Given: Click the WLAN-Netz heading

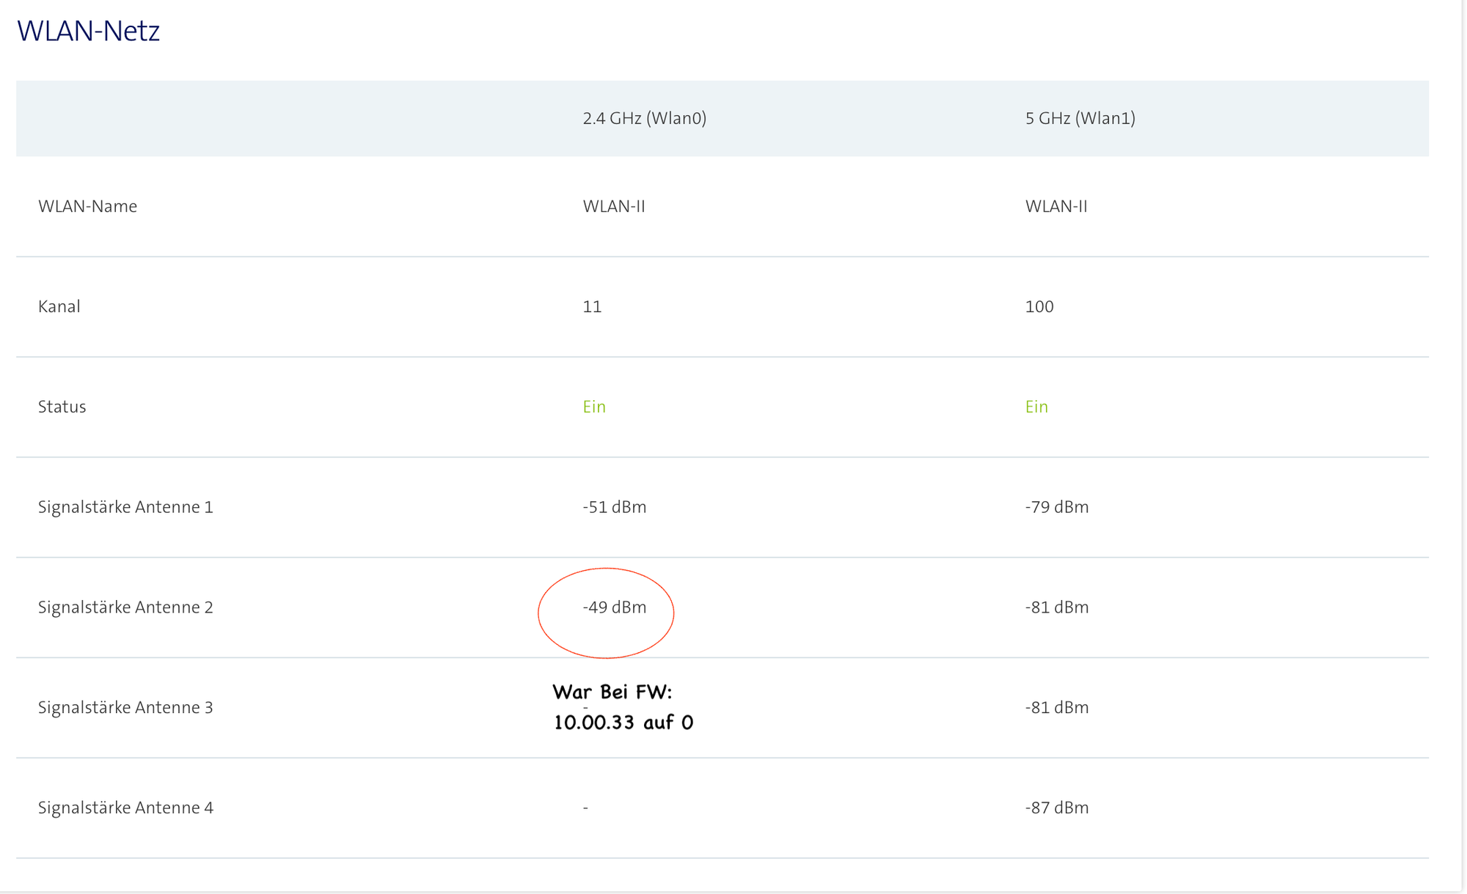Looking at the screenshot, I should point(88,31).
